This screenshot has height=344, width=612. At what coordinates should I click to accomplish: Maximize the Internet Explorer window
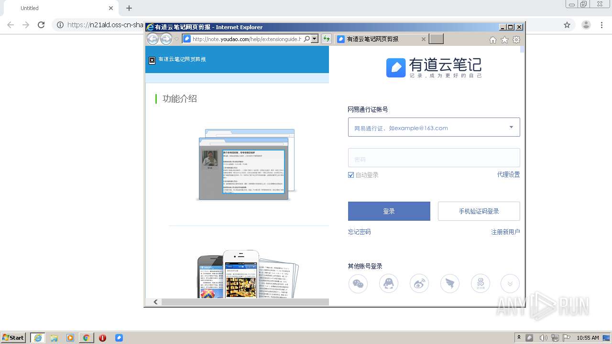pyautogui.click(x=510, y=27)
